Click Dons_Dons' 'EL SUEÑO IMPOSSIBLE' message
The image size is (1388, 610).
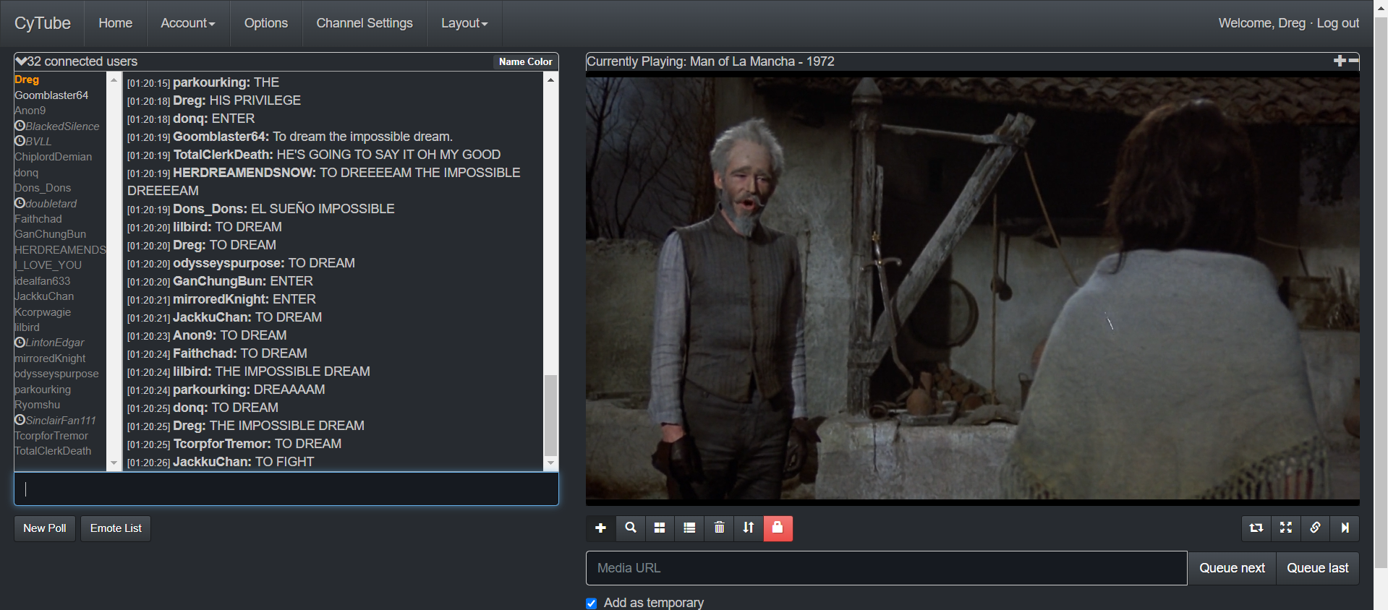click(x=323, y=209)
